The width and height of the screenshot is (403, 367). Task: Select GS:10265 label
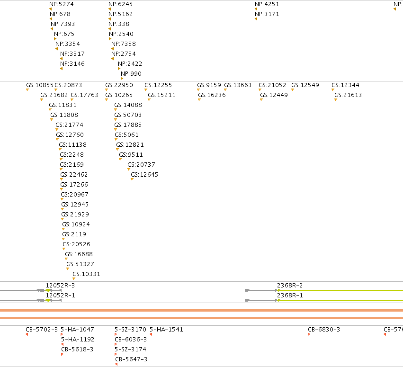pos(119,95)
